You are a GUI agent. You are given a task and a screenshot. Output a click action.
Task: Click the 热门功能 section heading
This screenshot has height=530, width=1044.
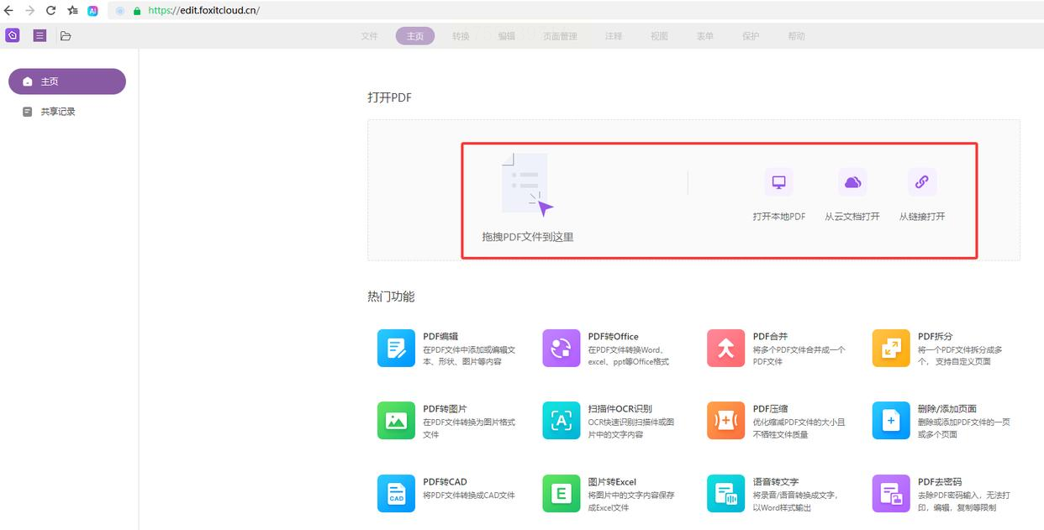[x=391, y=296]
